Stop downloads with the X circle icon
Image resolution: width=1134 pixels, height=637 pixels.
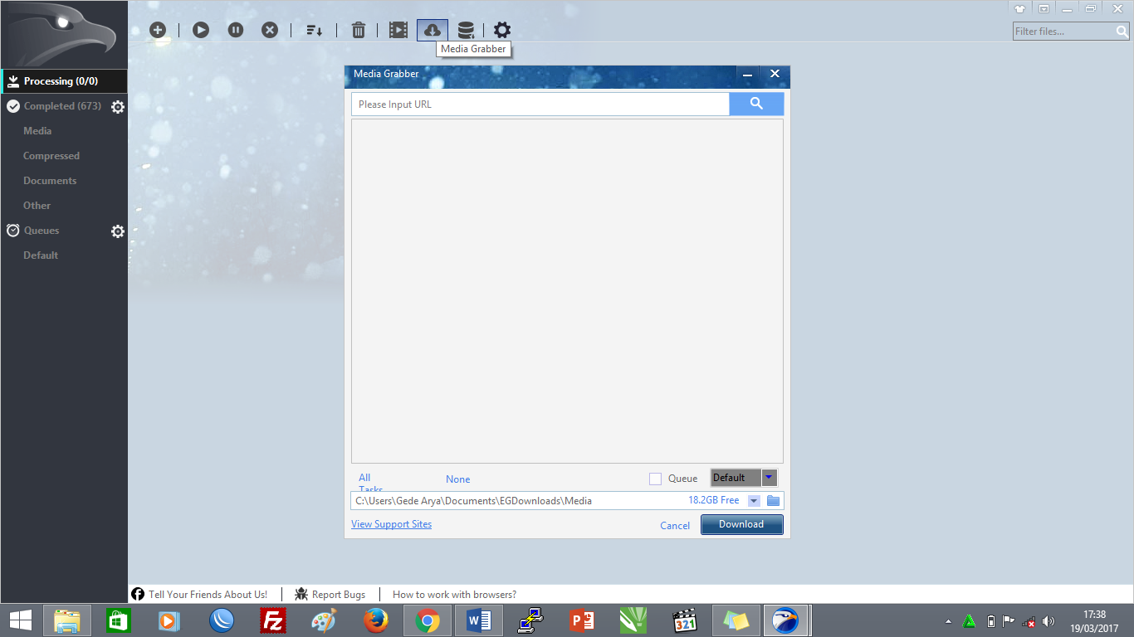(x=270, y=30)
